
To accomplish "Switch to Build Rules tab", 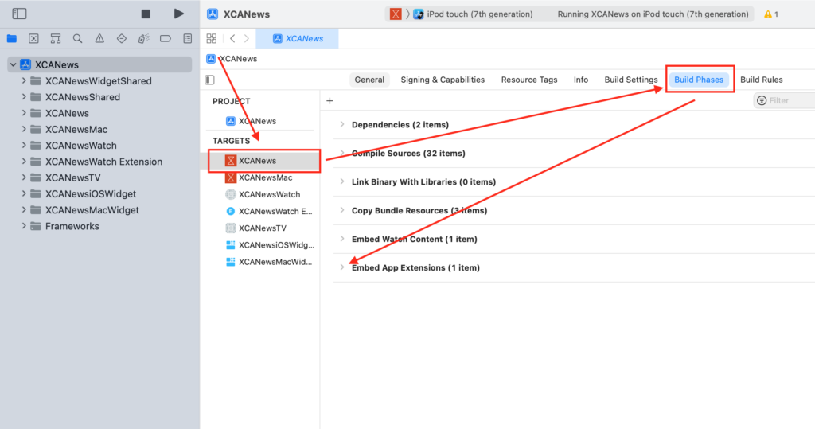I will pos(762,80).
